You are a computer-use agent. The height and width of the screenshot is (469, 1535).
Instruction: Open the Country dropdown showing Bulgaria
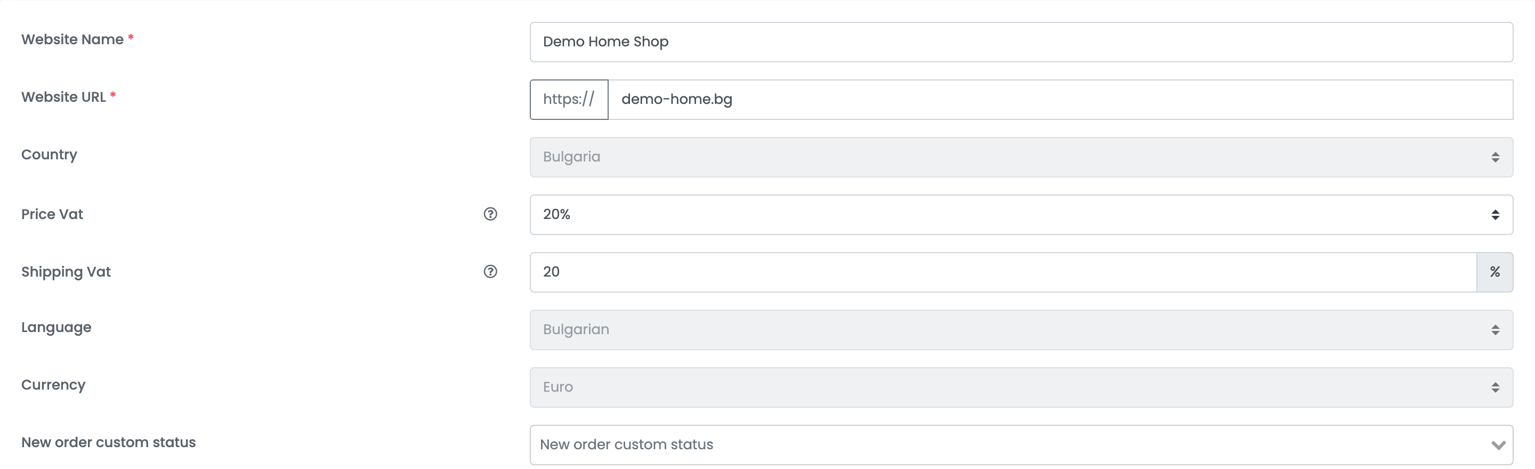(1021, 157)
